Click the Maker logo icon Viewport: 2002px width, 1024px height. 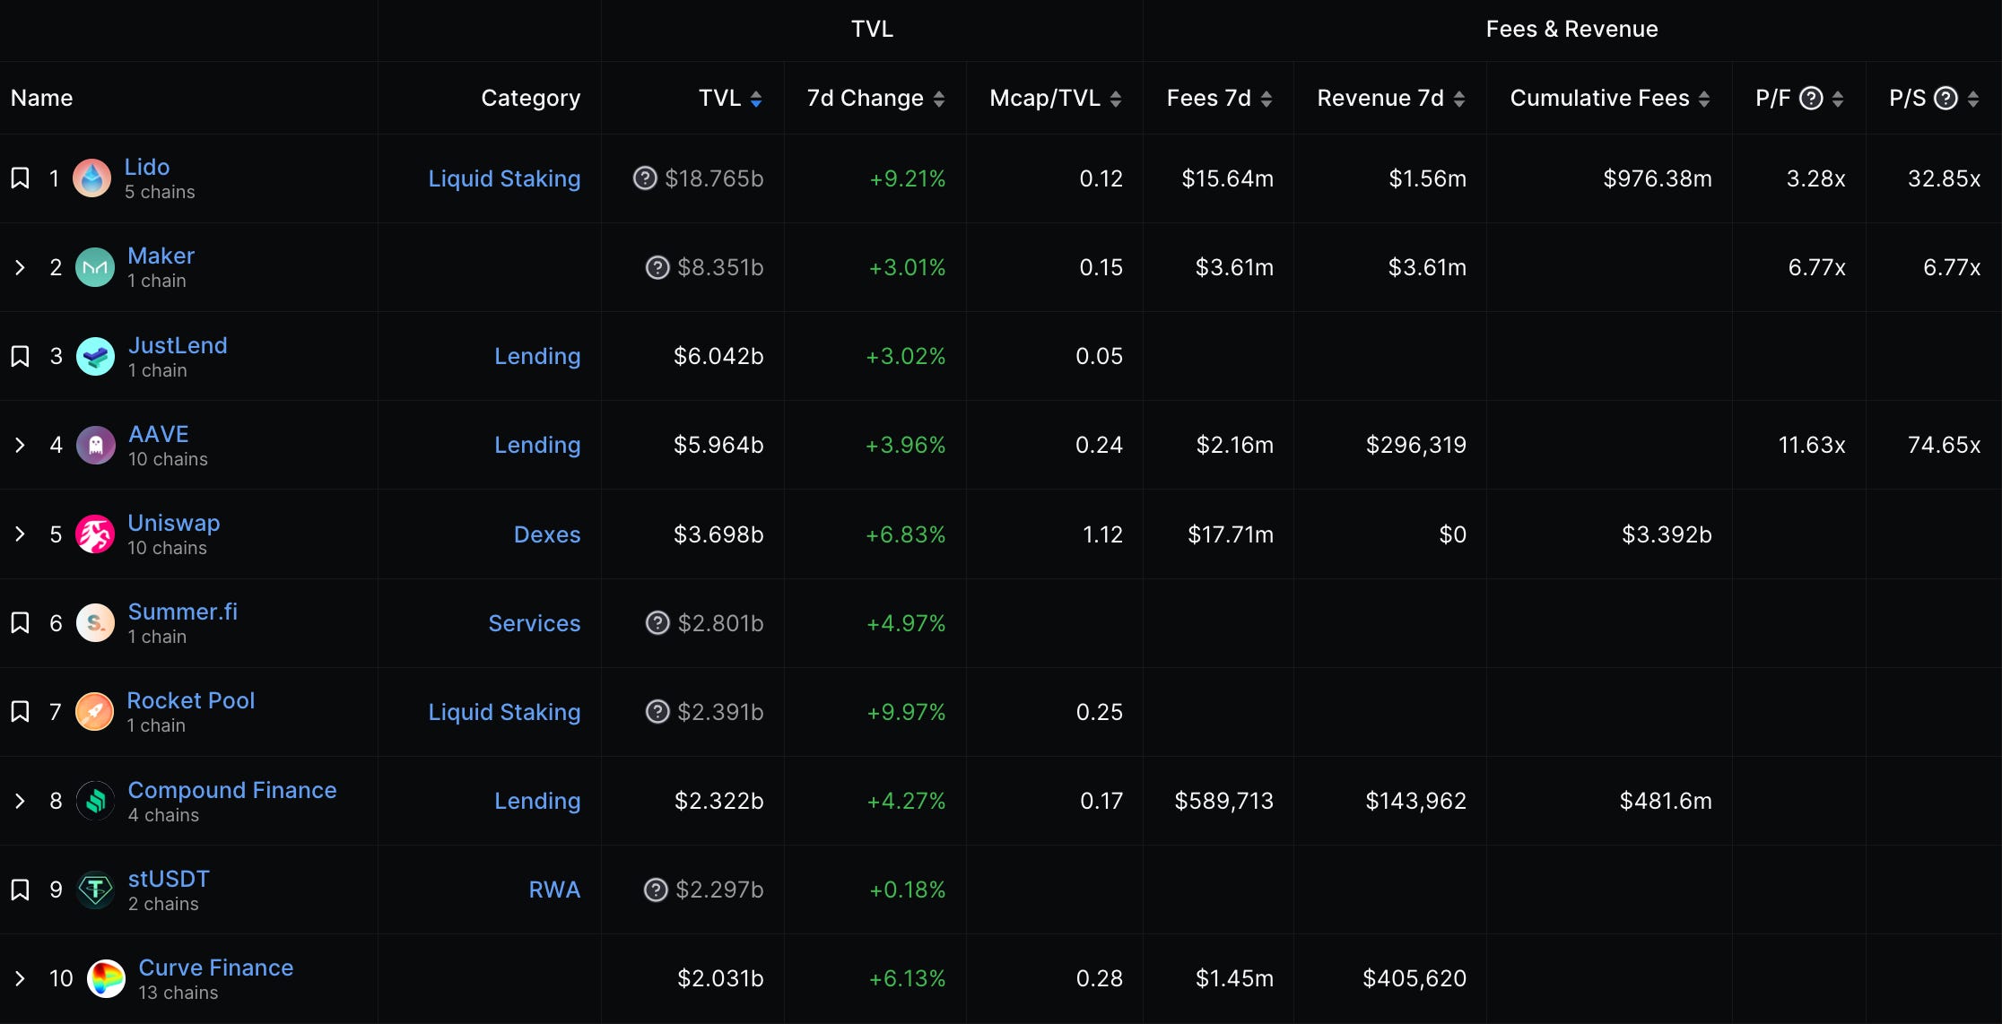pyautogui.click(x=95, y=267)
